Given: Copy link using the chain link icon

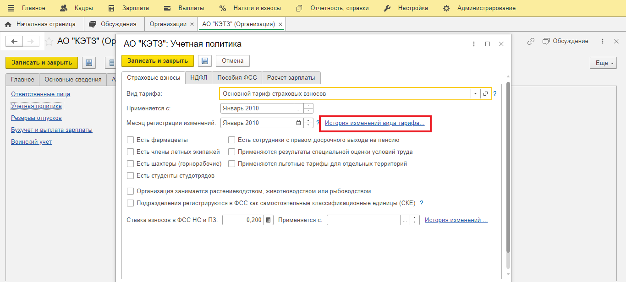Looking at the screenshot, I should coord(531,41).
